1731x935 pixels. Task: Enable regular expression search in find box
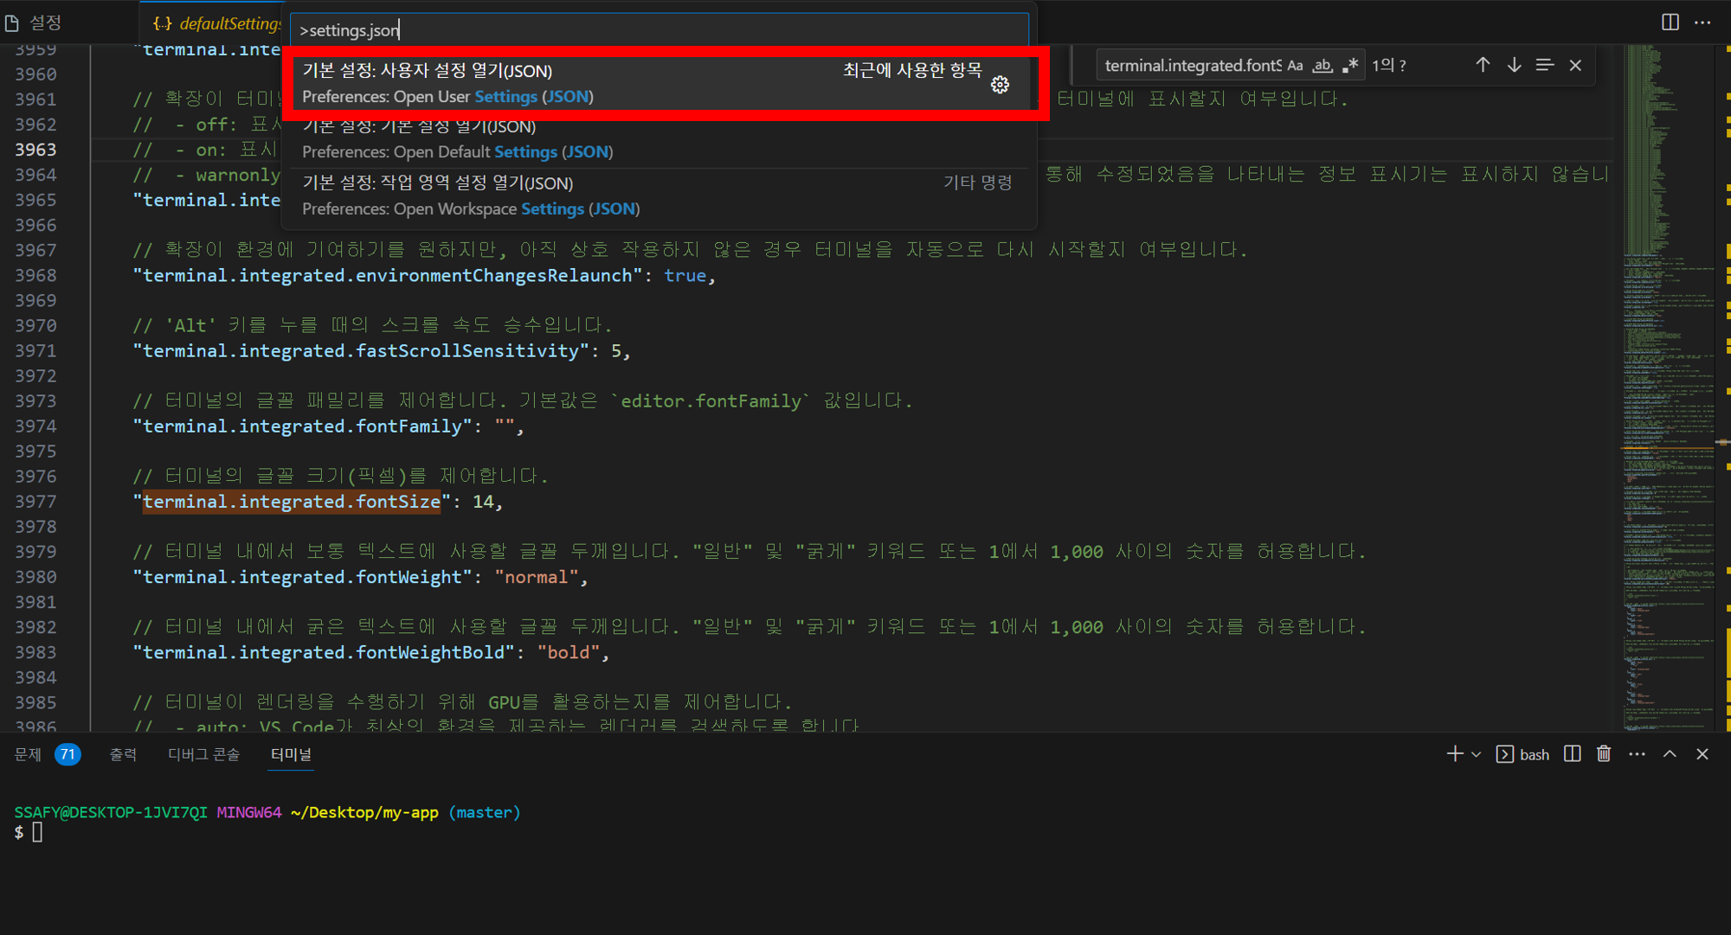coord(1350,66)
